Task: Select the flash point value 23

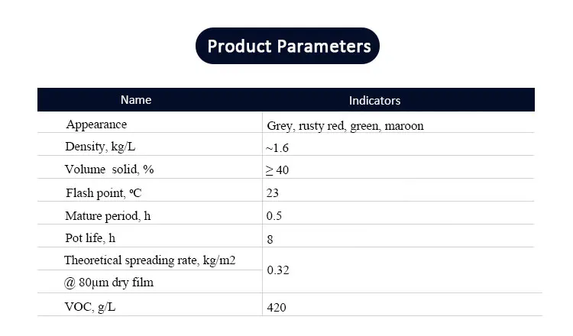Action: [x=272, y=193]
